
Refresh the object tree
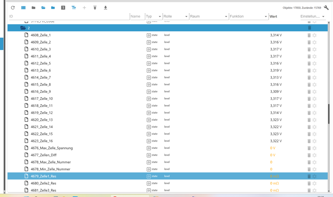[13, 8]
